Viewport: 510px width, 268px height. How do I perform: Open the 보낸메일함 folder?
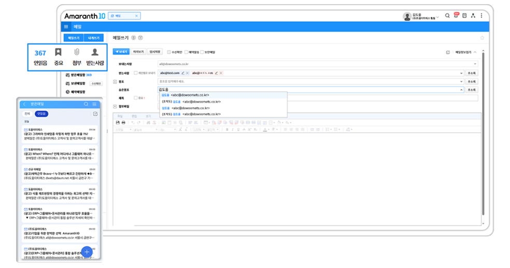(76, 83)
